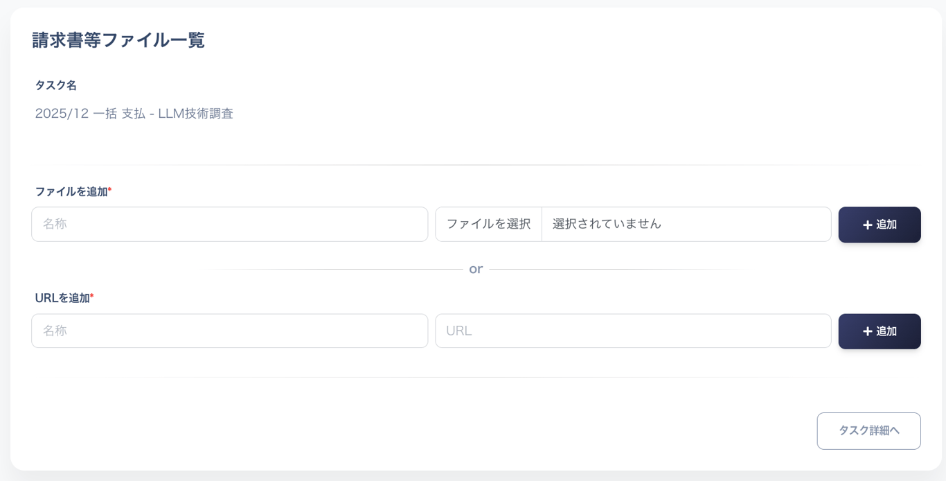This screenshot has height=481, width=946.
Task: Click the 請求書等ファイル一覧 heading
Action: click(118, 40)
